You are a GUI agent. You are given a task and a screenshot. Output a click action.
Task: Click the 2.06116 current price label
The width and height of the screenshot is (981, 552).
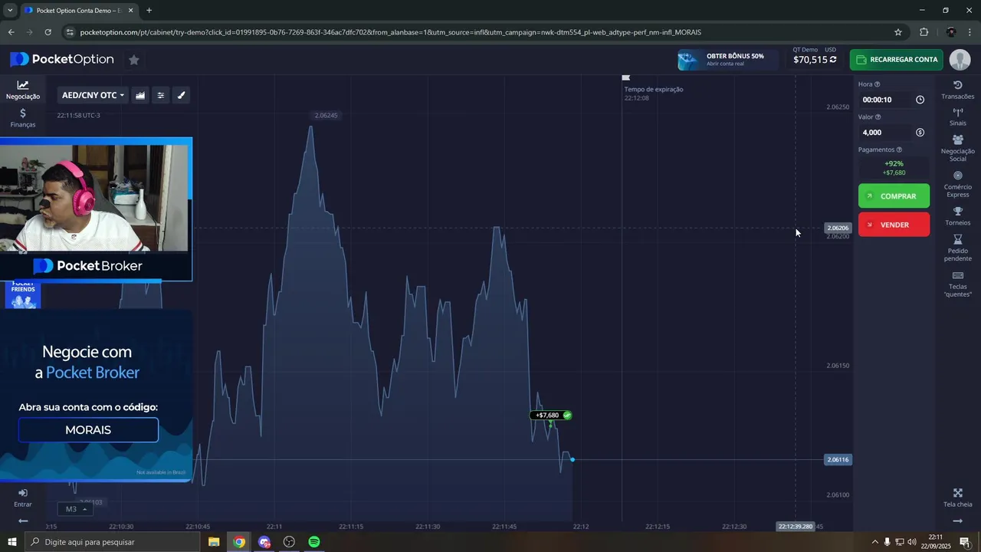838,459
